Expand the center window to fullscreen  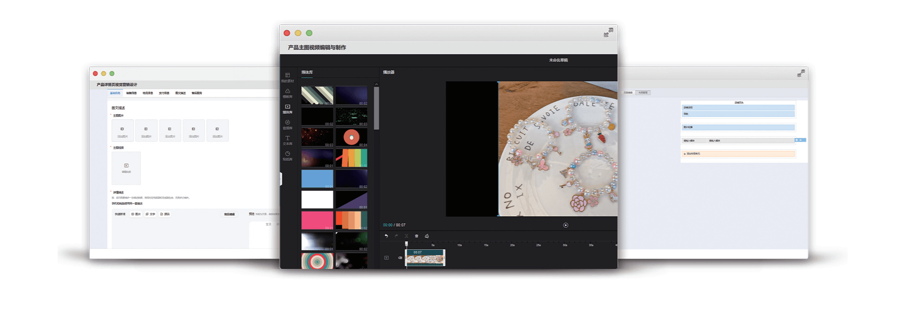coord(608,33)
